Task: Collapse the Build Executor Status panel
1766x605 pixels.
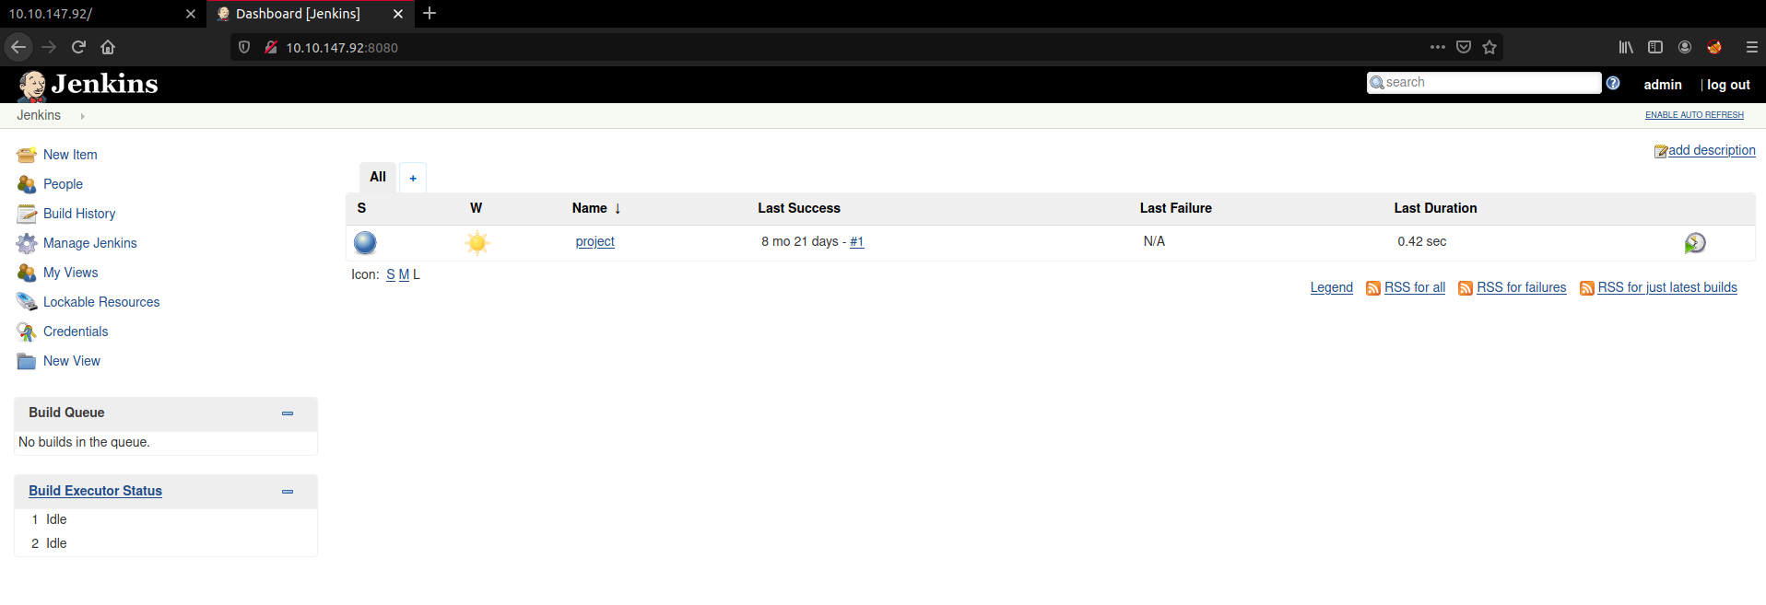Action: click(x=288, y=492)
